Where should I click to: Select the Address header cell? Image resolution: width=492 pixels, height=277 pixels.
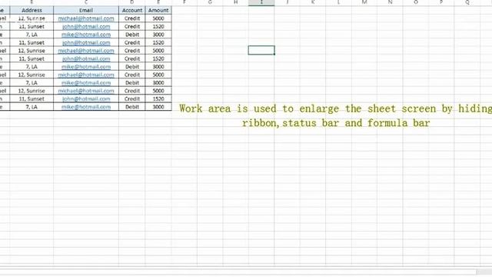click(x=32, y=10)
